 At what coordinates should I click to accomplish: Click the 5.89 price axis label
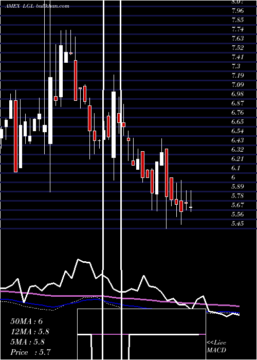pos(237,186)
